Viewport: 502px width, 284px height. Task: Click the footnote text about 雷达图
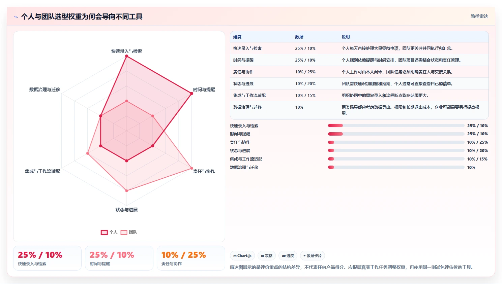pos(352,267)
